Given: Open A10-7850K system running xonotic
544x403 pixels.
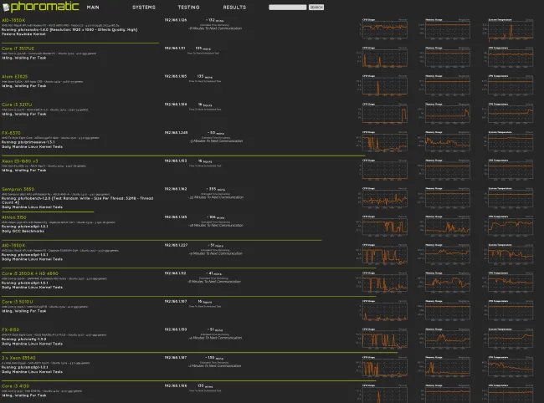Looking at the screenshot, I should 13,20.
